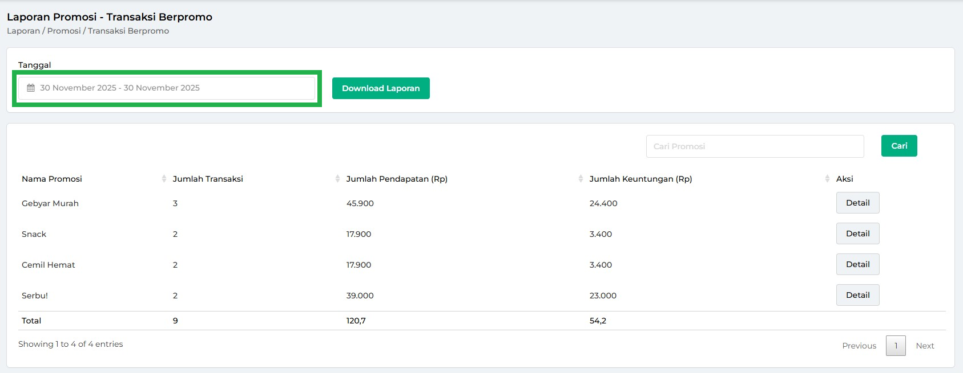Focus the Cari Promosi search field
This screenshot has height=373, width=963.
point(755,146)
